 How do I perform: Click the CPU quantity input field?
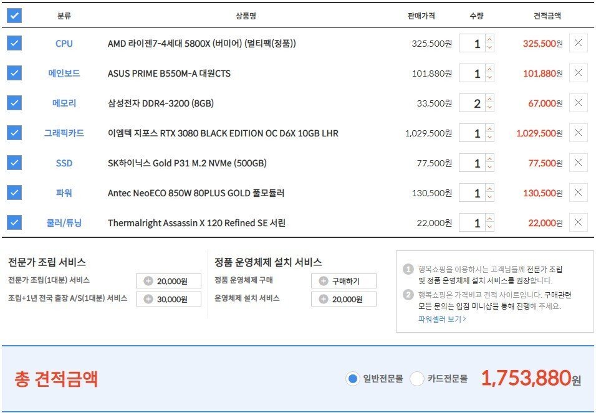click(x=472, y=44)
